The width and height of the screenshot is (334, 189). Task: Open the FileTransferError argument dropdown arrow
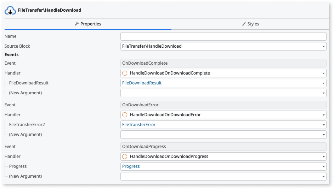pyautogui.click(x=323, y=125)
